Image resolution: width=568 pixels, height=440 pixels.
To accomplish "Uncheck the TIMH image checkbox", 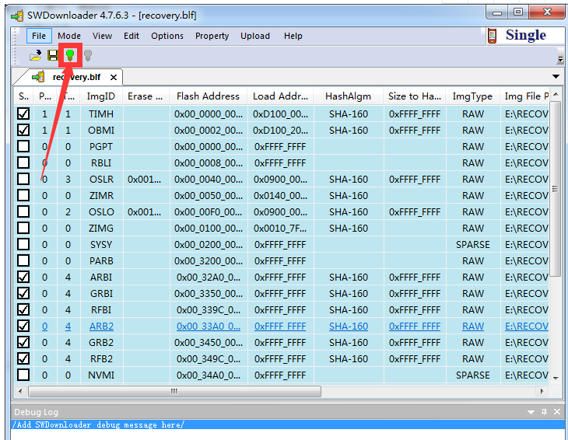I will tap(23, 114).
